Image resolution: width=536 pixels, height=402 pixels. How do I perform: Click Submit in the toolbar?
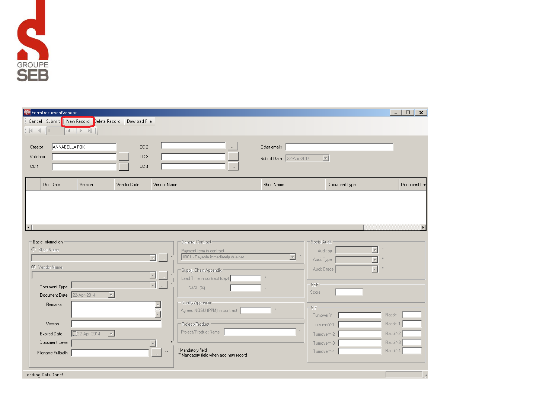pos(53,121)
